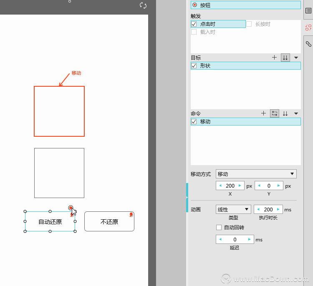Viewport: 313px width, 286px height.
Task: Click the 执行时长 field showing 200
Action: point(268,209)
